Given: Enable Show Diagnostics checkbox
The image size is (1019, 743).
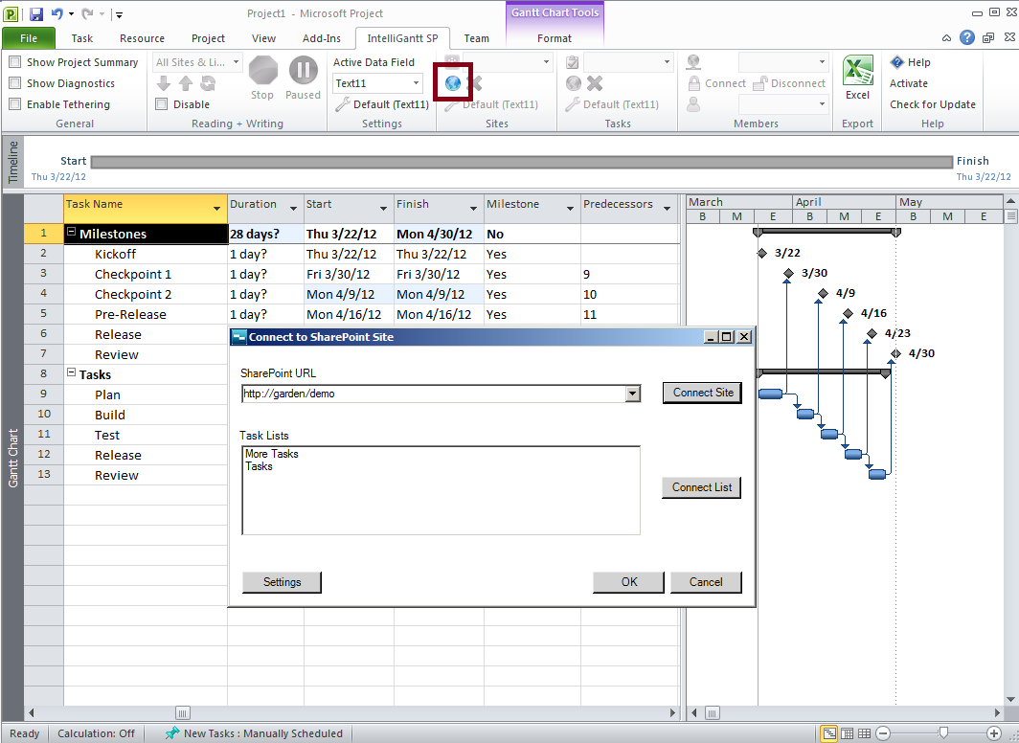Looking at the screenshot, I should pos(14,83).
